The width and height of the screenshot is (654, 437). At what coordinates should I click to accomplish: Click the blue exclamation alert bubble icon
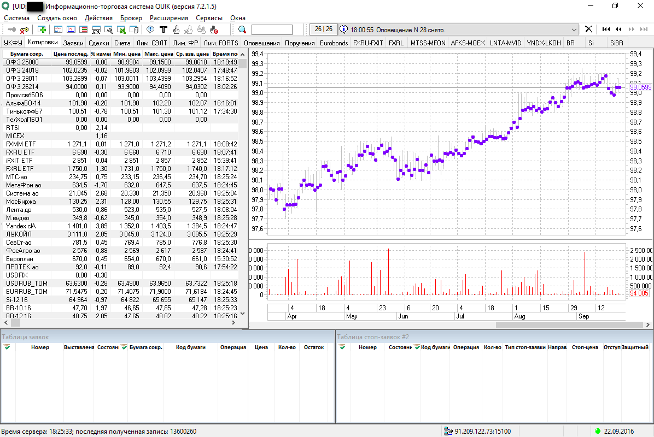click(x=150, y=29)
